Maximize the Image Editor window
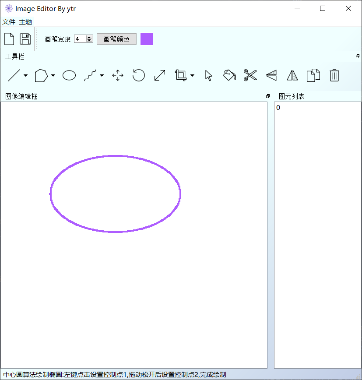 pyautogui.click(x=323, y=8)
